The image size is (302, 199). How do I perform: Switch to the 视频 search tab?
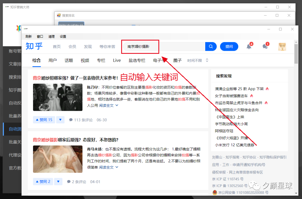click(85, 61)
